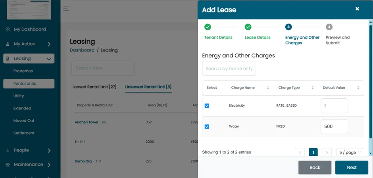Image resolution: width=373 pixels, height=178 pixels.
Task: Click the Back button
Action: coord(315,168)
